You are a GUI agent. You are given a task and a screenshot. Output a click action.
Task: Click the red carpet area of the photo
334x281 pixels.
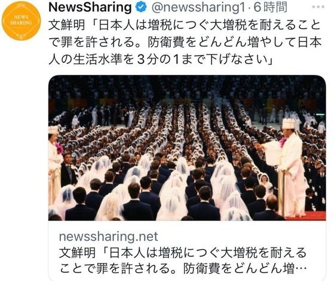click(x=306, y=216)
